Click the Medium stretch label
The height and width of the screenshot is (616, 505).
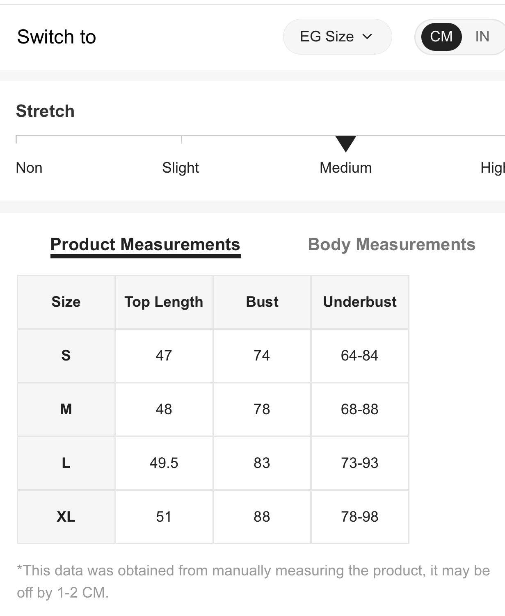345,168
